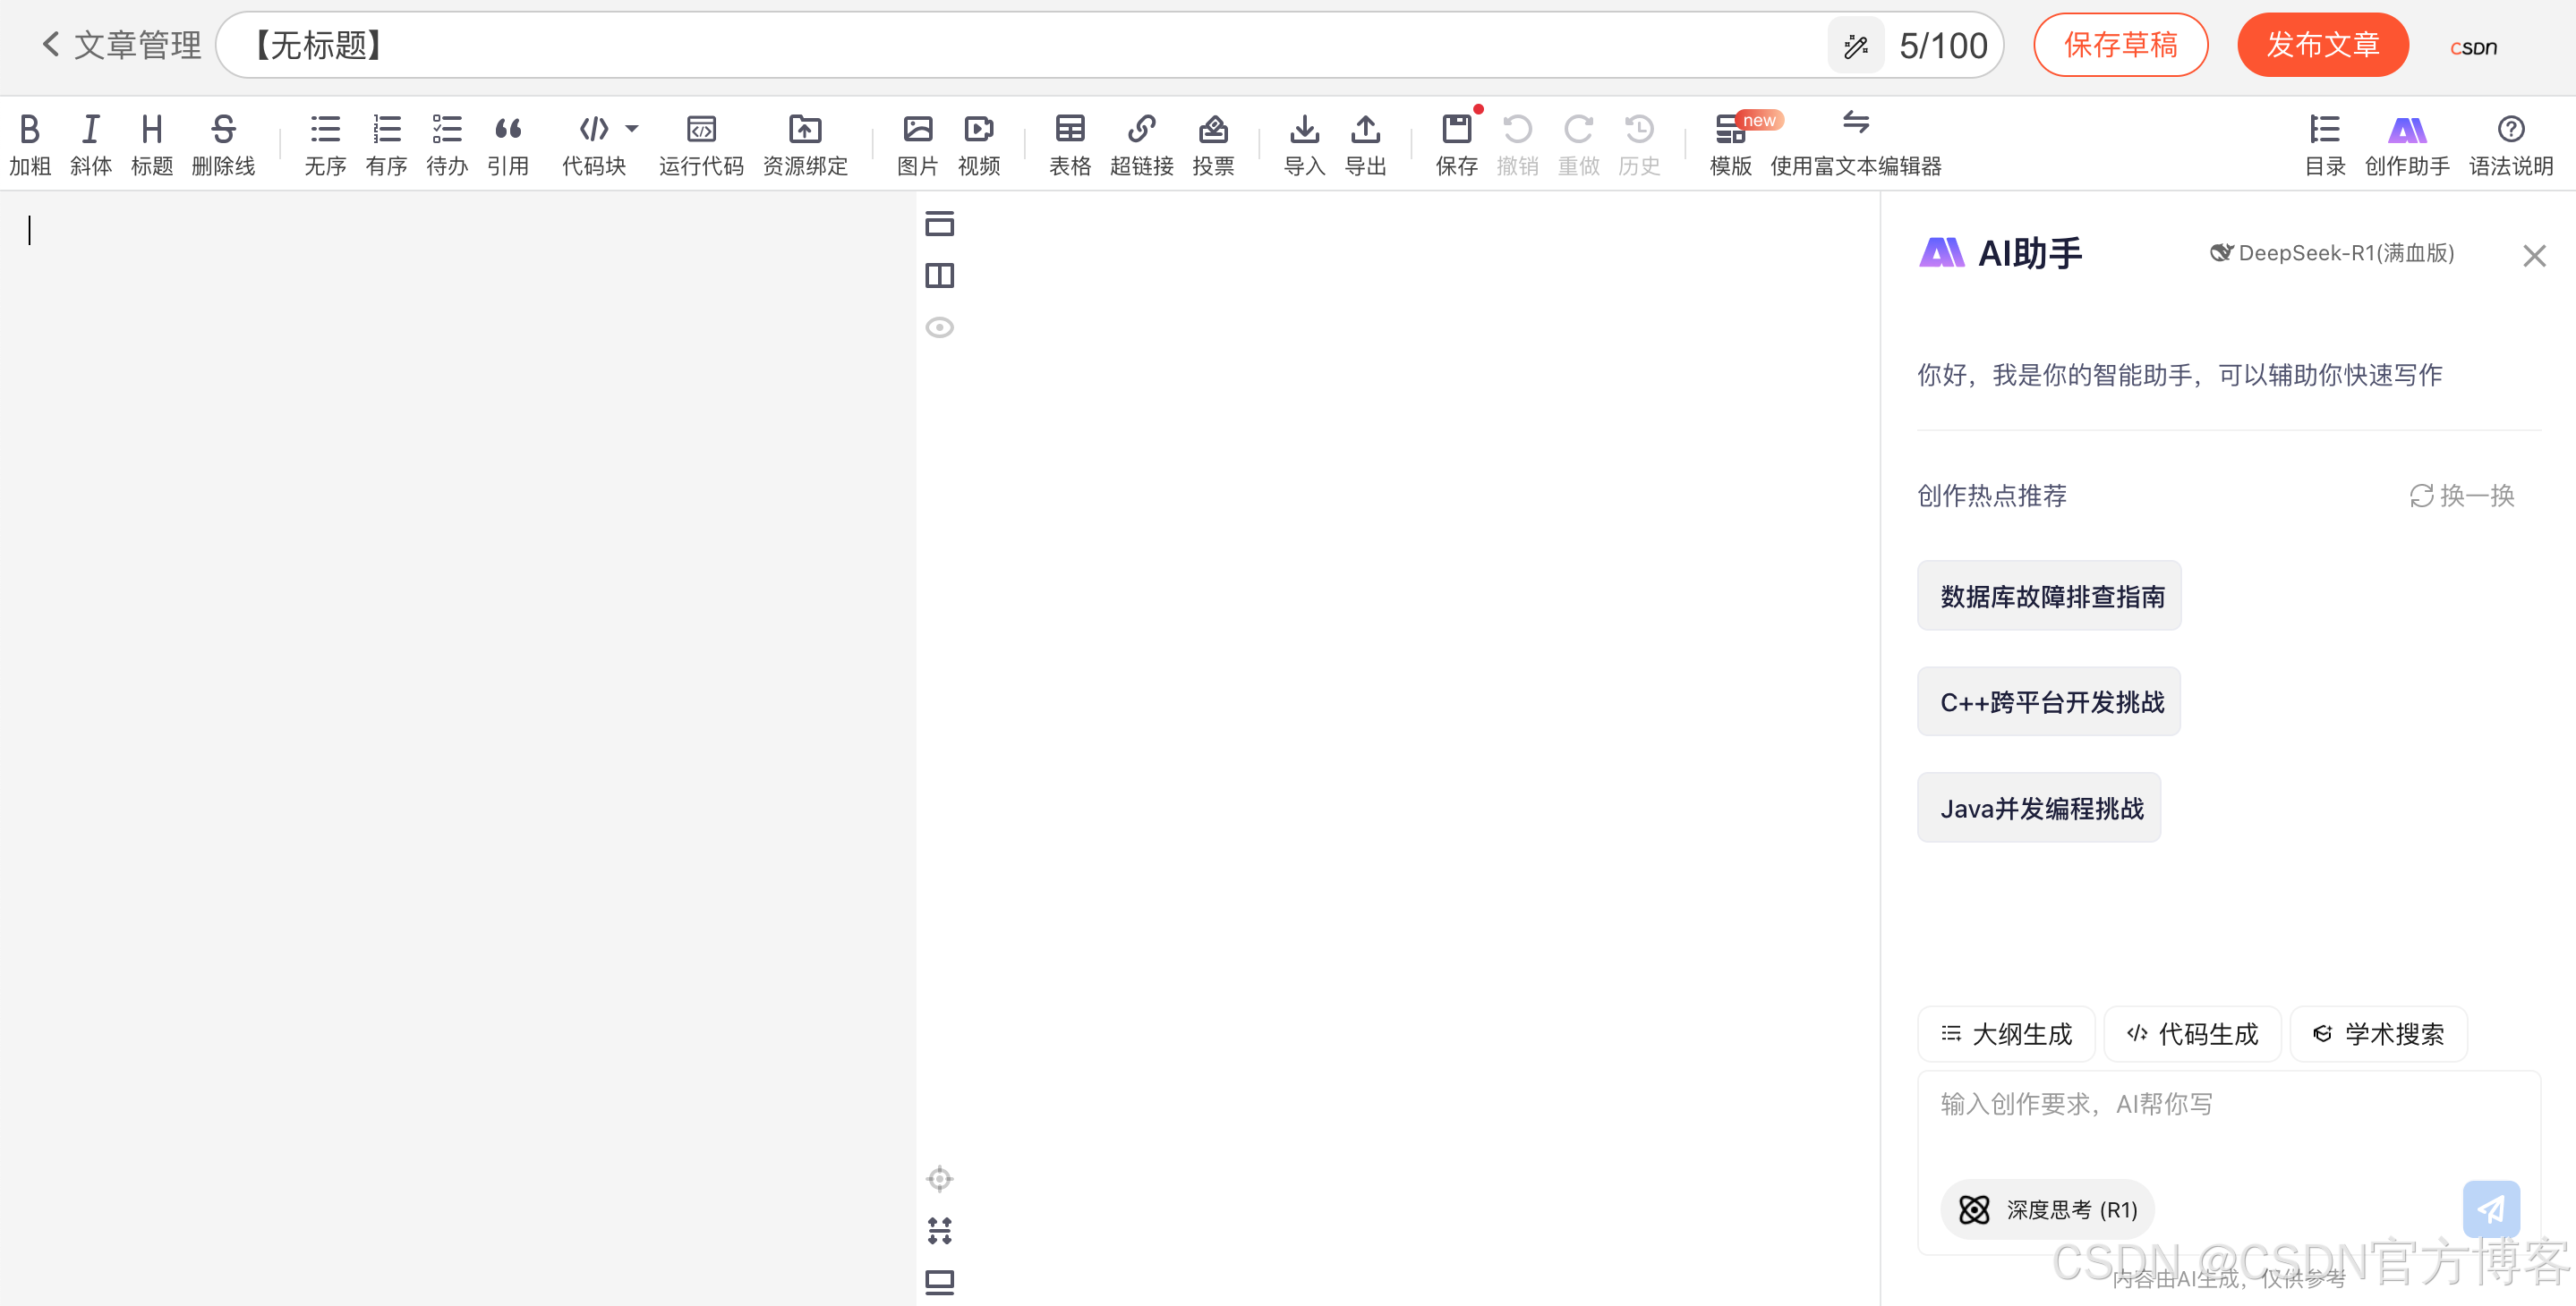This screenshot has width=2576, height=1306.
Task: Select the 大纲生成 outline generation tab
Action: (x=2006, y=1034)
